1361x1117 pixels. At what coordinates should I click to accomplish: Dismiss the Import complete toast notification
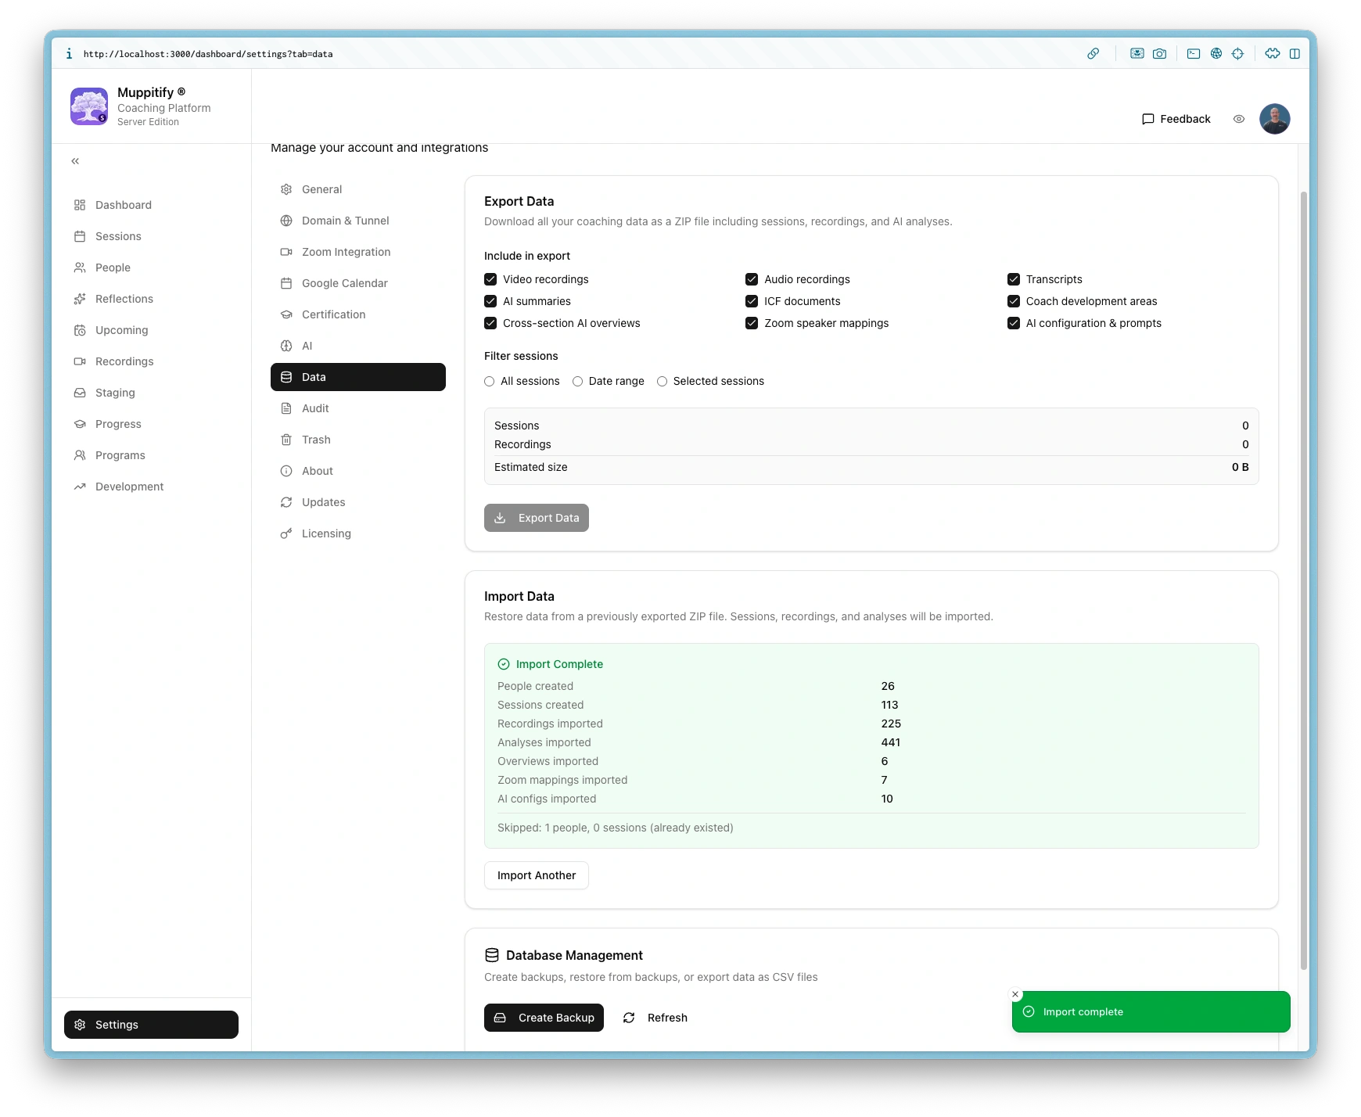pos(1015,995)
